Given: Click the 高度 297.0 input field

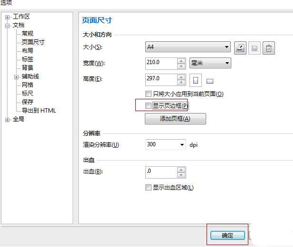Looking at the screenshot, I should click(x=161, y=80).
